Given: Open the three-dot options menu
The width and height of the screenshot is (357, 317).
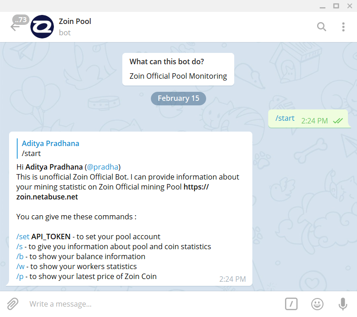Looking at the screenshot, I should pyautogui.click(x=343, y=27).
